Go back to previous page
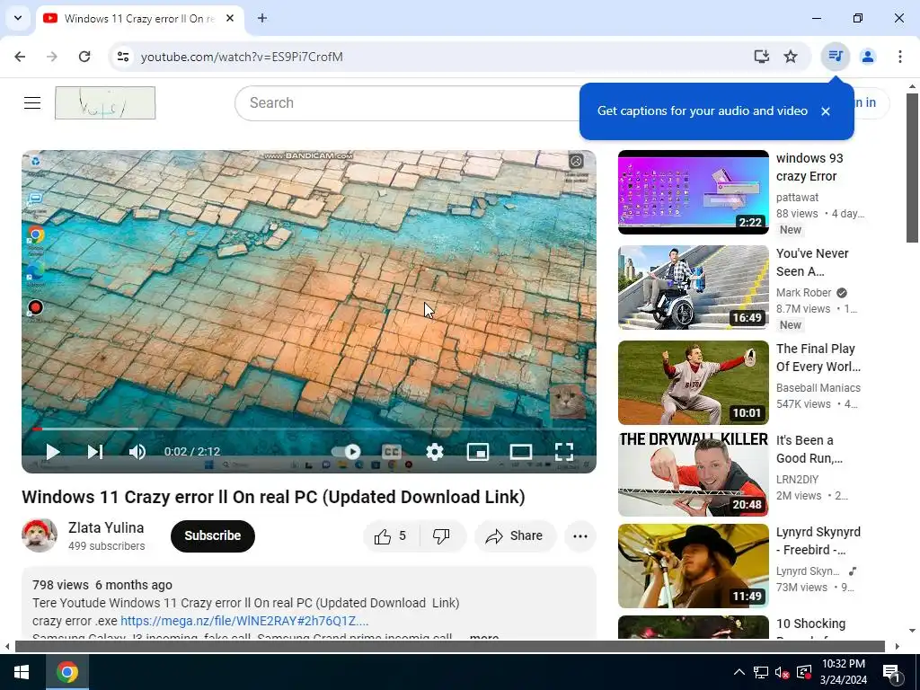The image size is (920, 690). (20, 57)
